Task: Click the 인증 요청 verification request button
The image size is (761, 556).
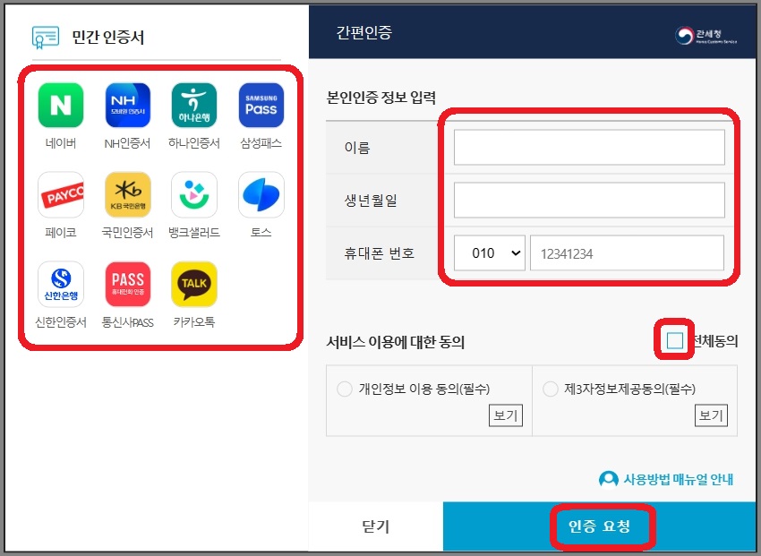Action: point(600,527)
